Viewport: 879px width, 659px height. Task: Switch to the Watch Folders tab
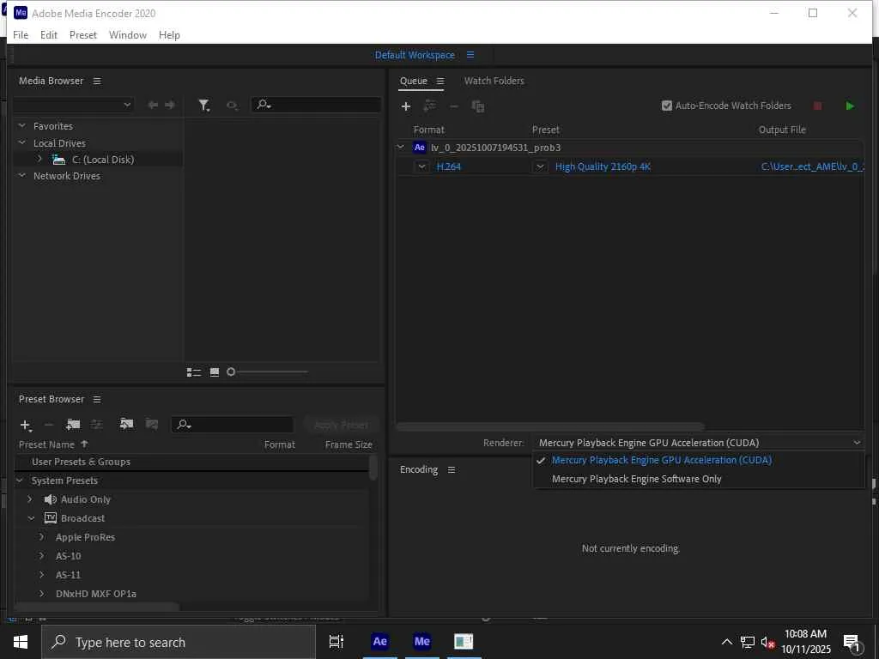494,81
